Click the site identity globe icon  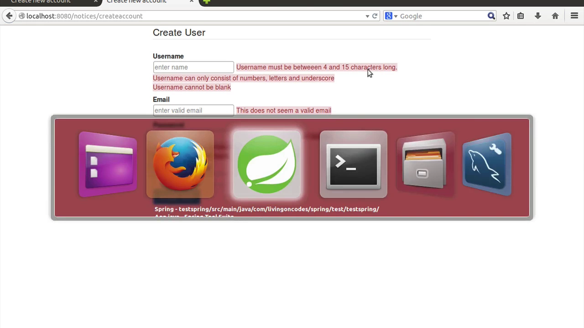click(21, 16)
